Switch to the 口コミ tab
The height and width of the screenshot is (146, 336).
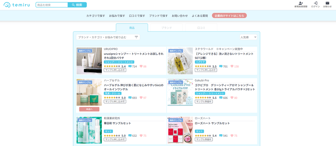tap(201, 28)
